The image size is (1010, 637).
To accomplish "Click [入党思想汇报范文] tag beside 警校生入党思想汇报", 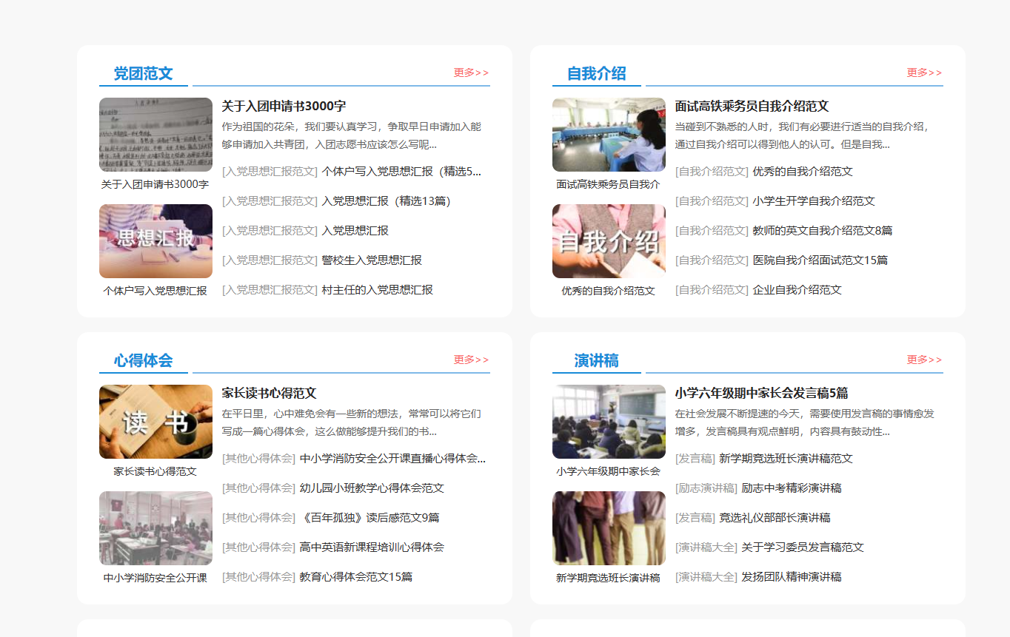I will (x=270, y=260).
